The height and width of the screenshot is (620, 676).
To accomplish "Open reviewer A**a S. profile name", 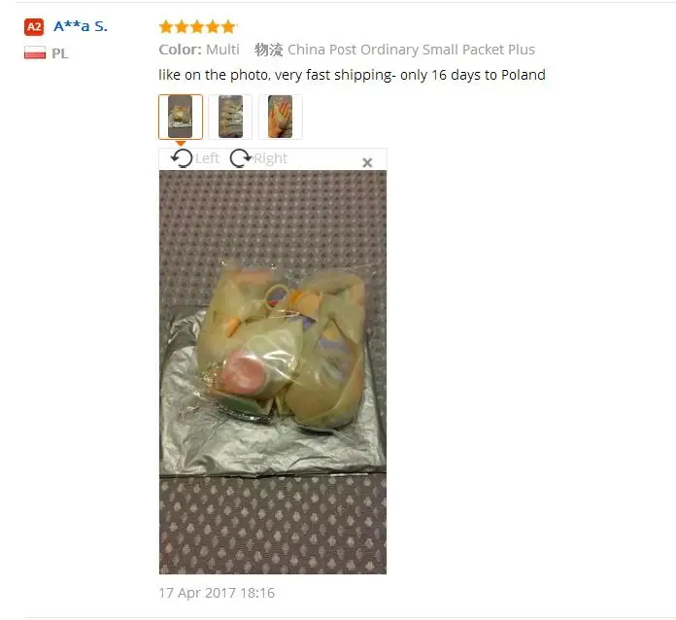I will (x=81, y=26).
